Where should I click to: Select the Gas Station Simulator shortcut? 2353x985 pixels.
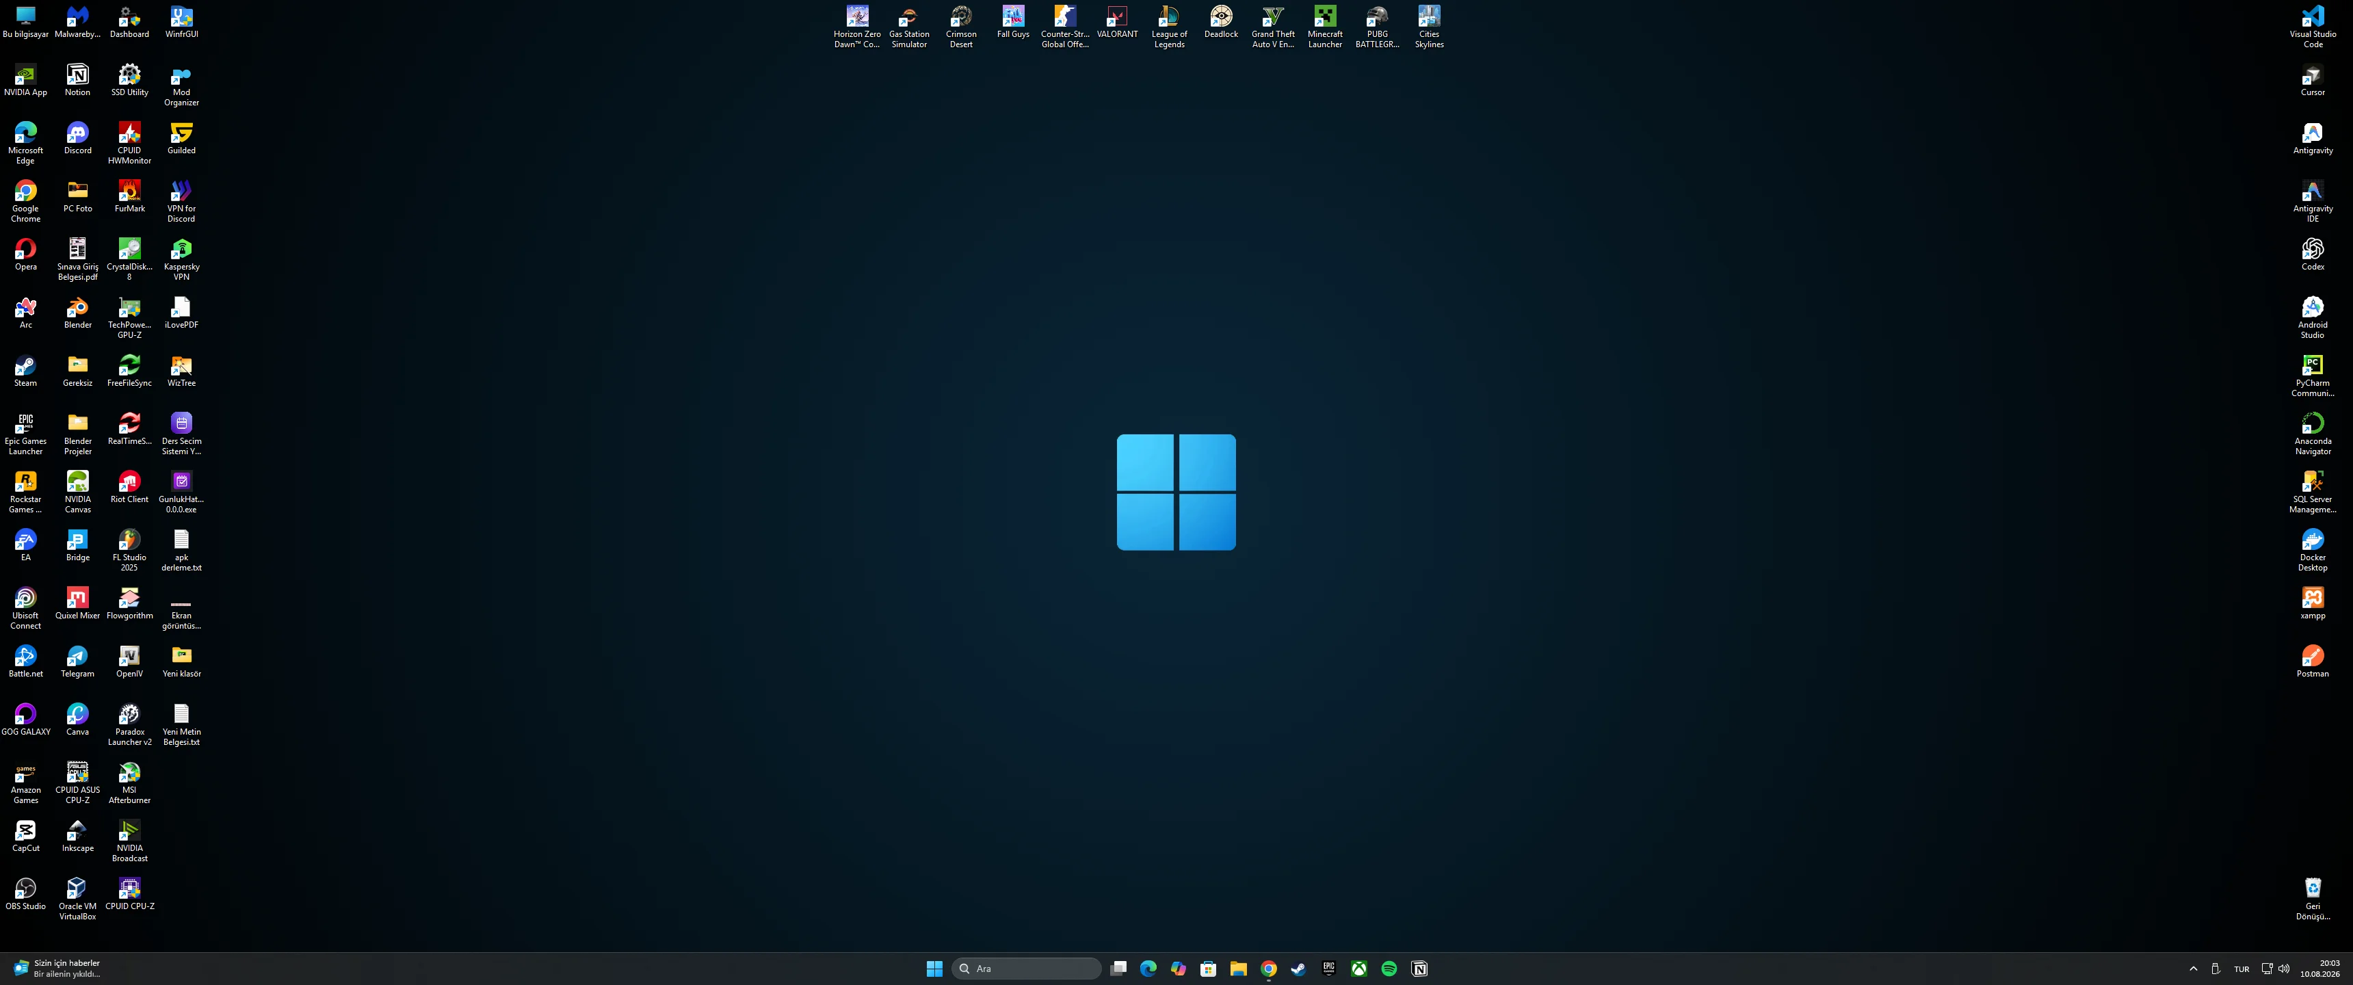(909, 27)
